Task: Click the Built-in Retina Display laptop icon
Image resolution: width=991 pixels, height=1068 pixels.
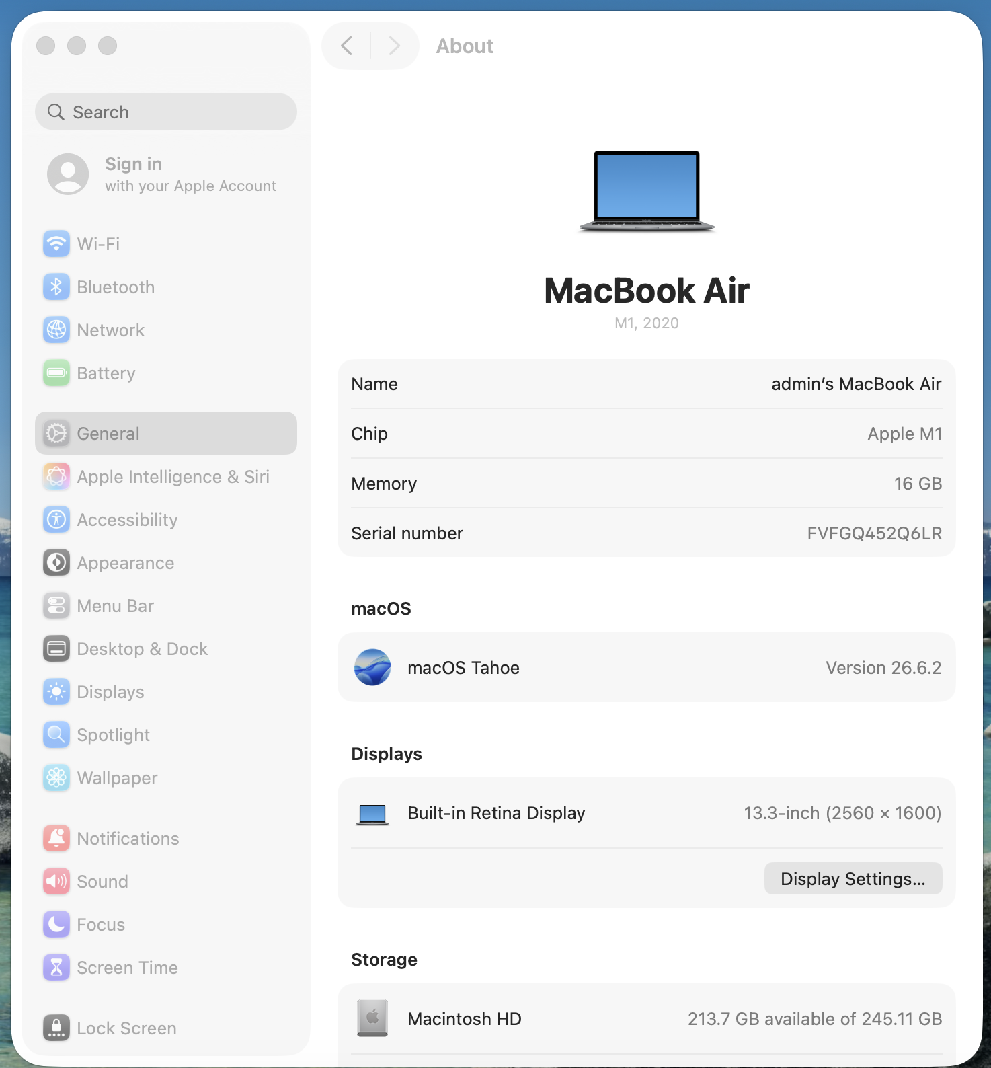Action: click(372, 814)
